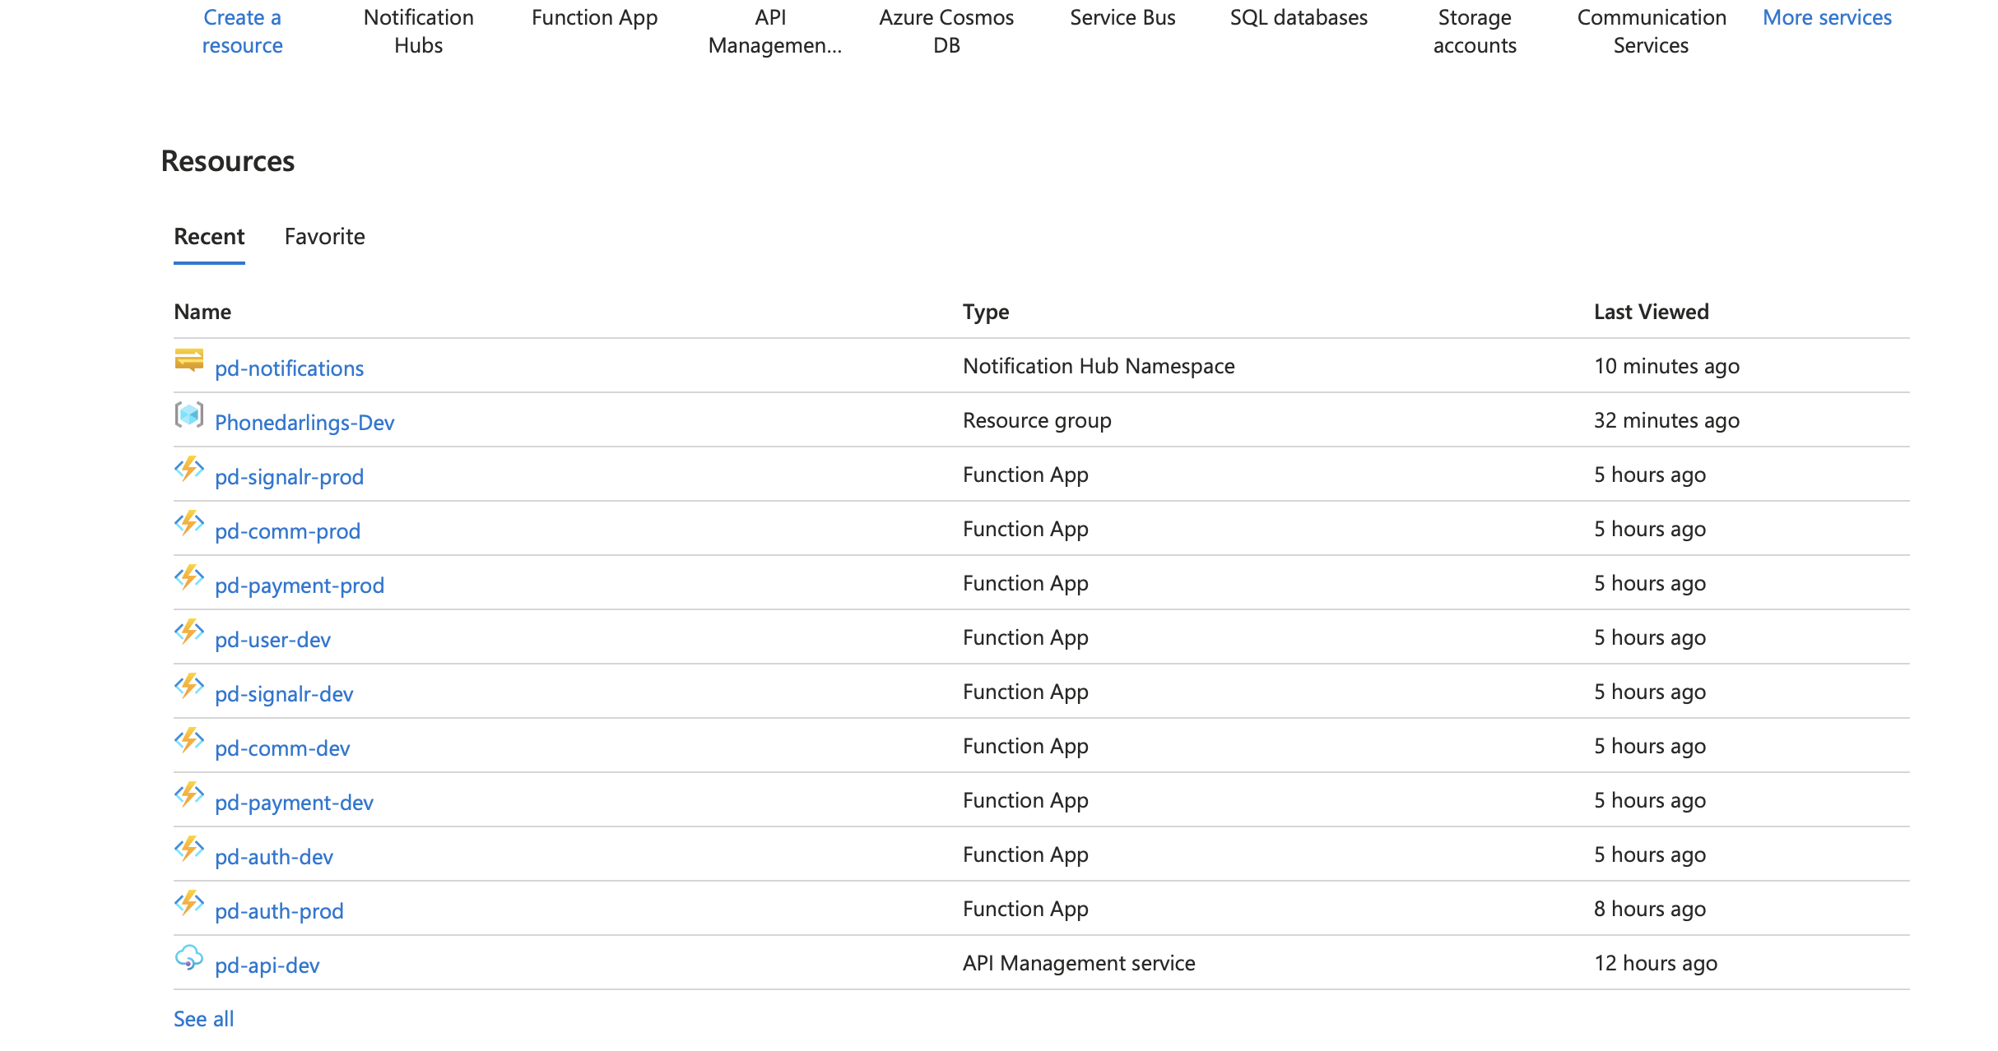The width and height of the screenshot is (1998, 1051).
Task: Click the pd-signalr-prod Function App icon
Action: tap(188, 470)
